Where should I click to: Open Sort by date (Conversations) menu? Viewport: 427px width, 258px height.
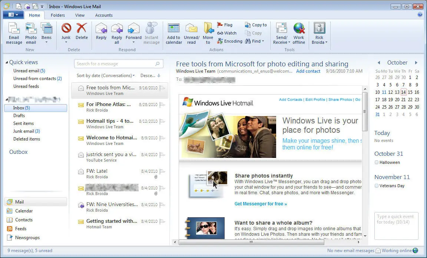(106, 76)
